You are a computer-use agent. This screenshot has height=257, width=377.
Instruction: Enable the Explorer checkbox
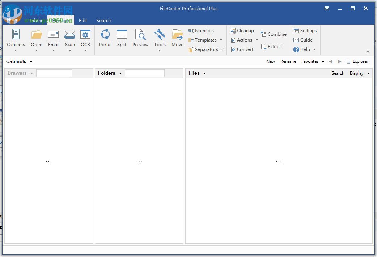point(348,62)
